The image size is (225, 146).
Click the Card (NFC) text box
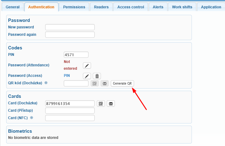pos(70,118)
